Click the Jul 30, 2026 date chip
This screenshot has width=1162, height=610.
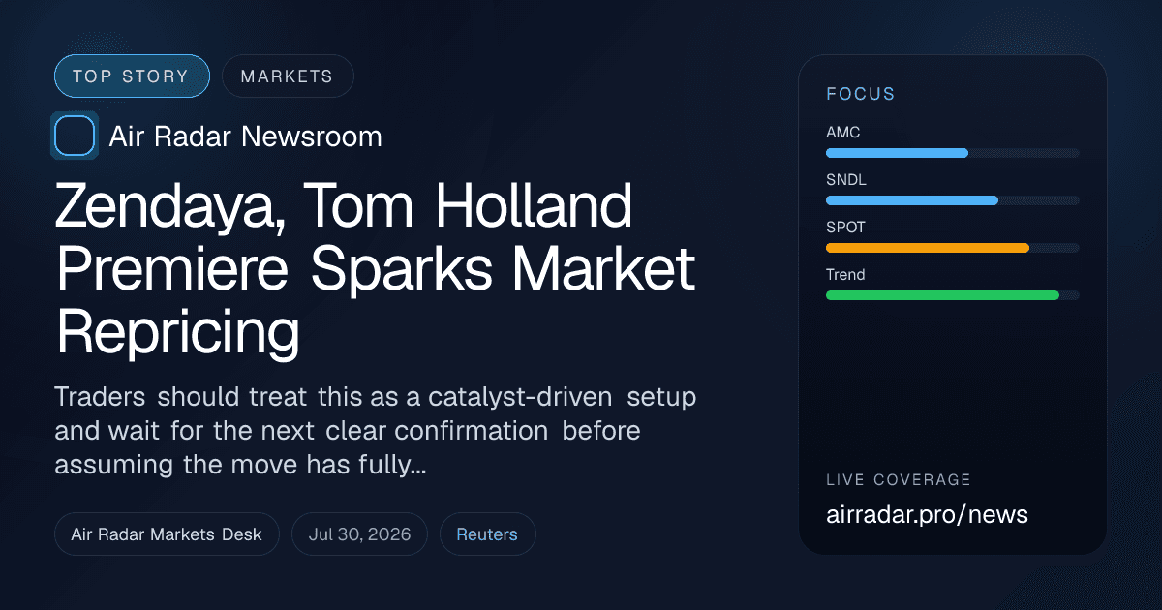pos(359,534)
